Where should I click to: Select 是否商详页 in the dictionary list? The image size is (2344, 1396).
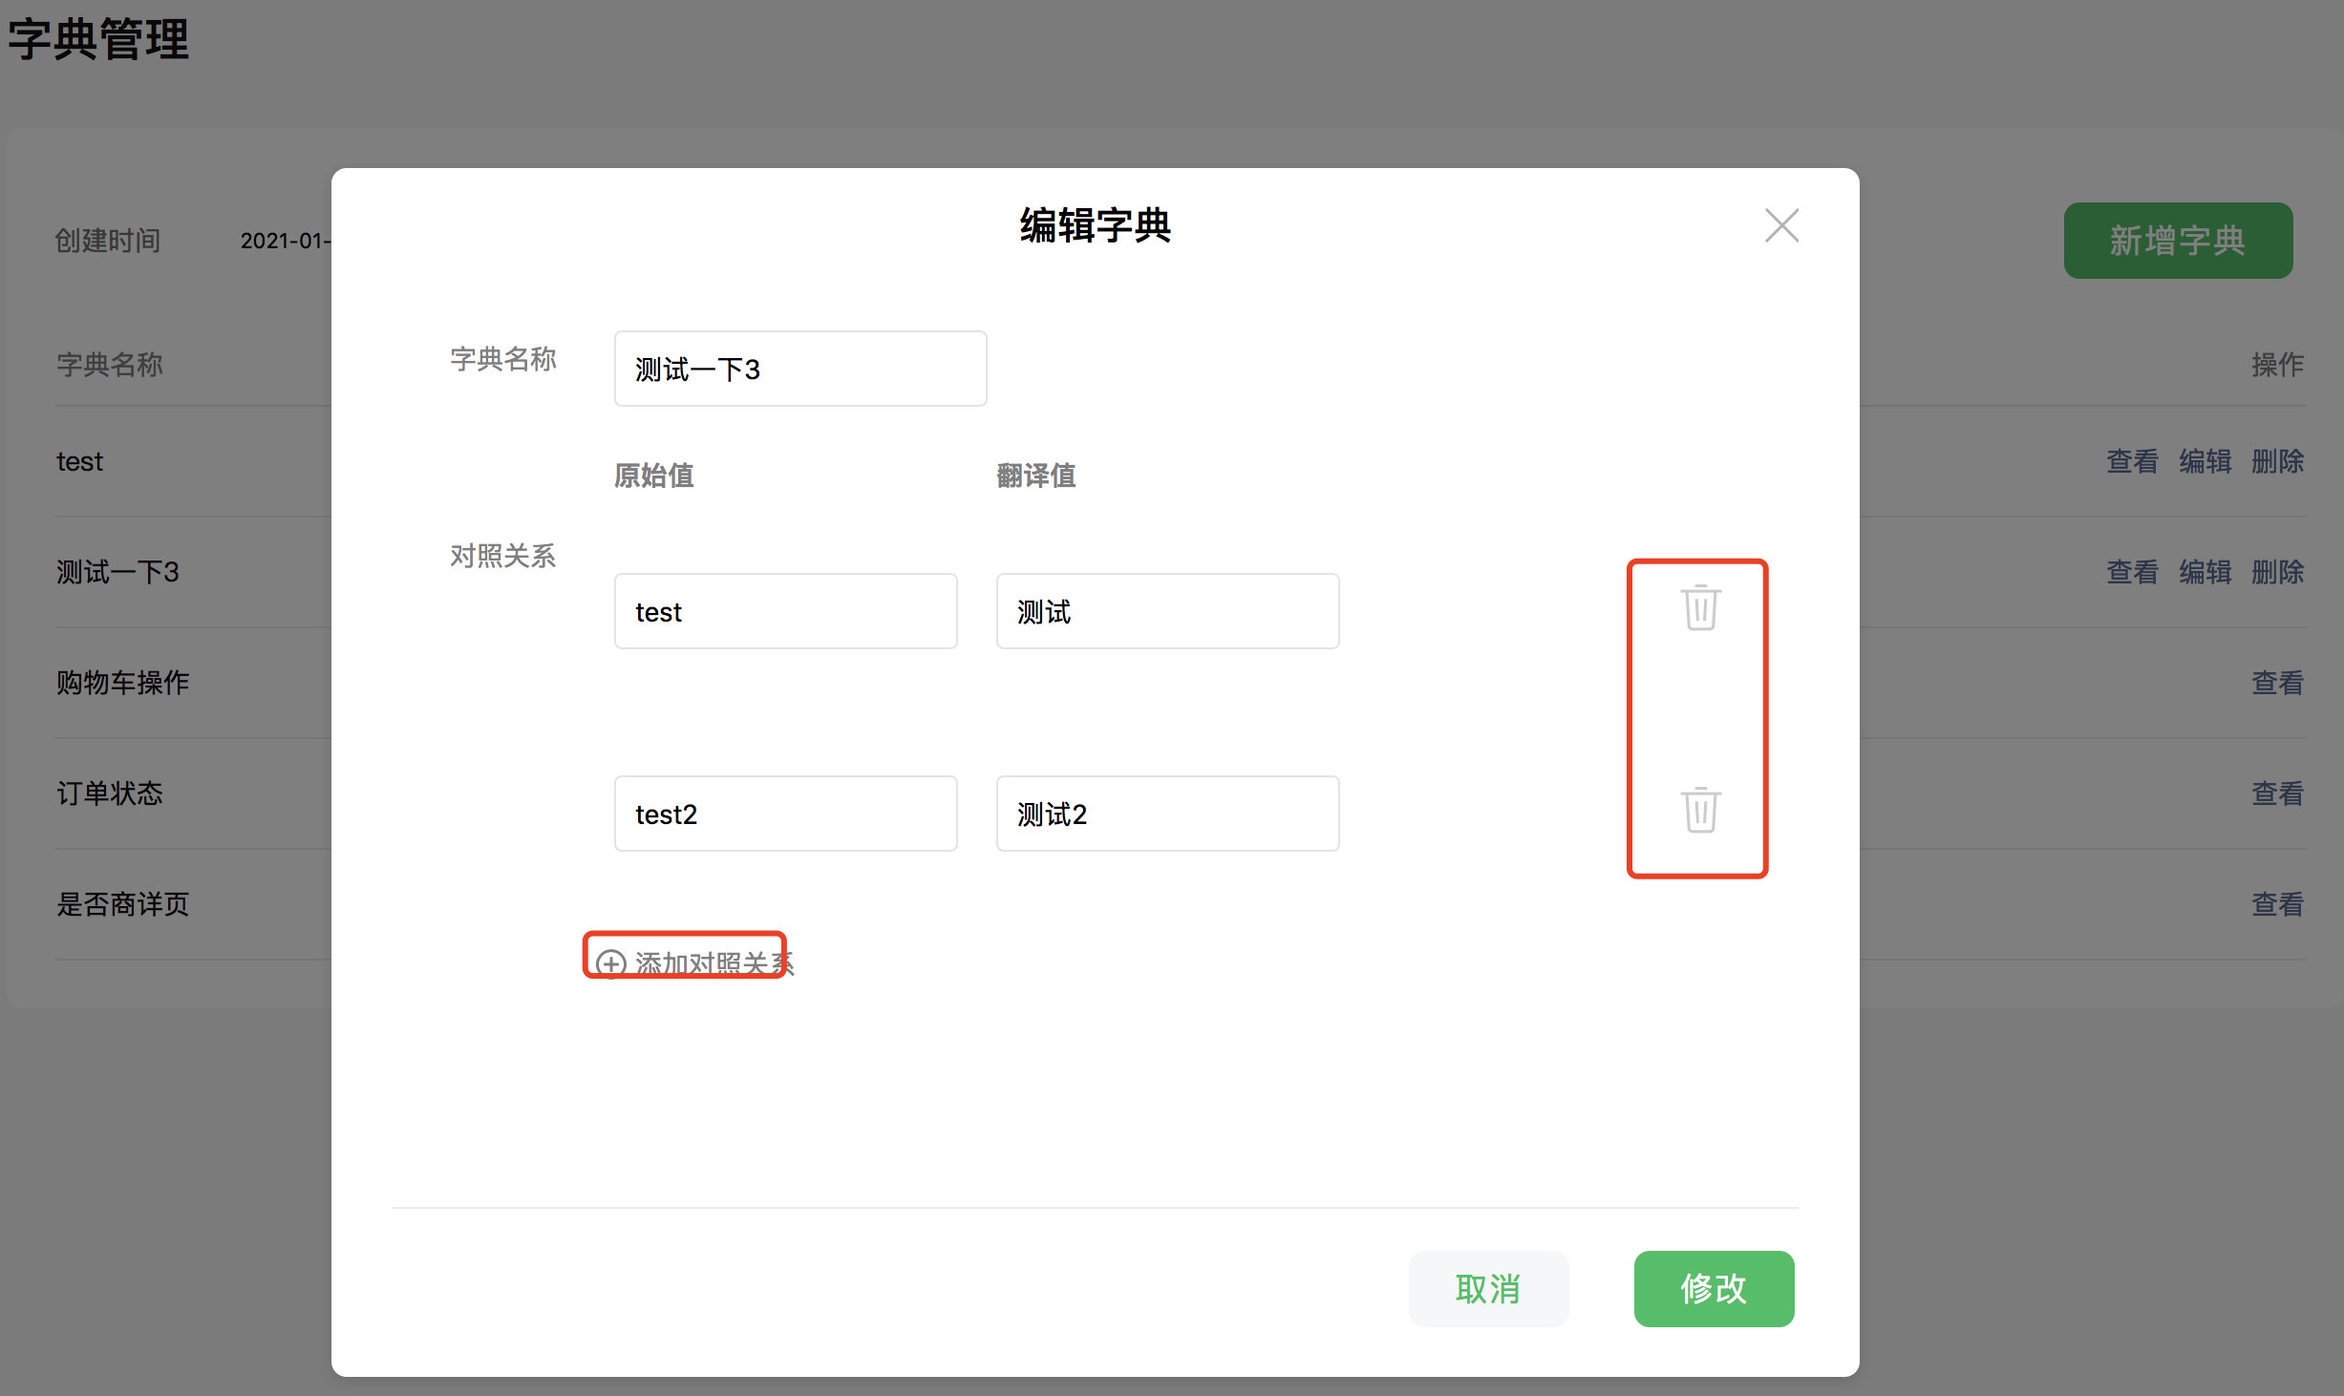pos(122,904)
